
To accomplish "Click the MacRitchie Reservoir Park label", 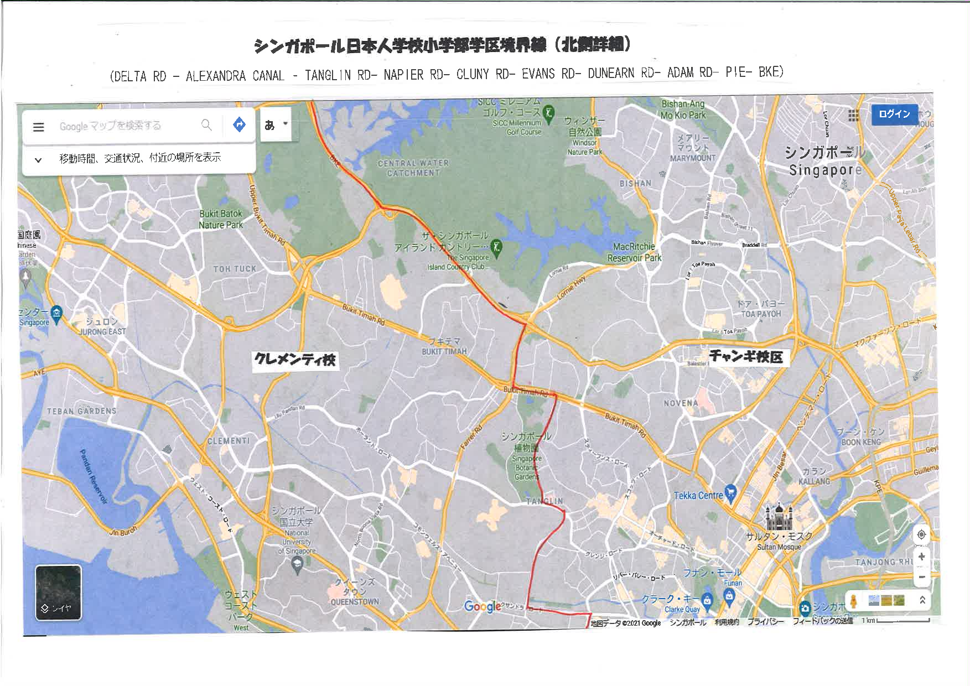I will 634,252.
